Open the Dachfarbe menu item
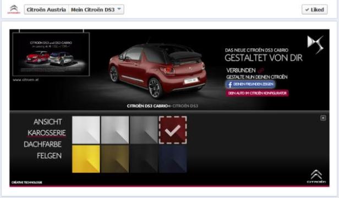Image resolution: width=339 pixels, height=198 pixels. 42,144
